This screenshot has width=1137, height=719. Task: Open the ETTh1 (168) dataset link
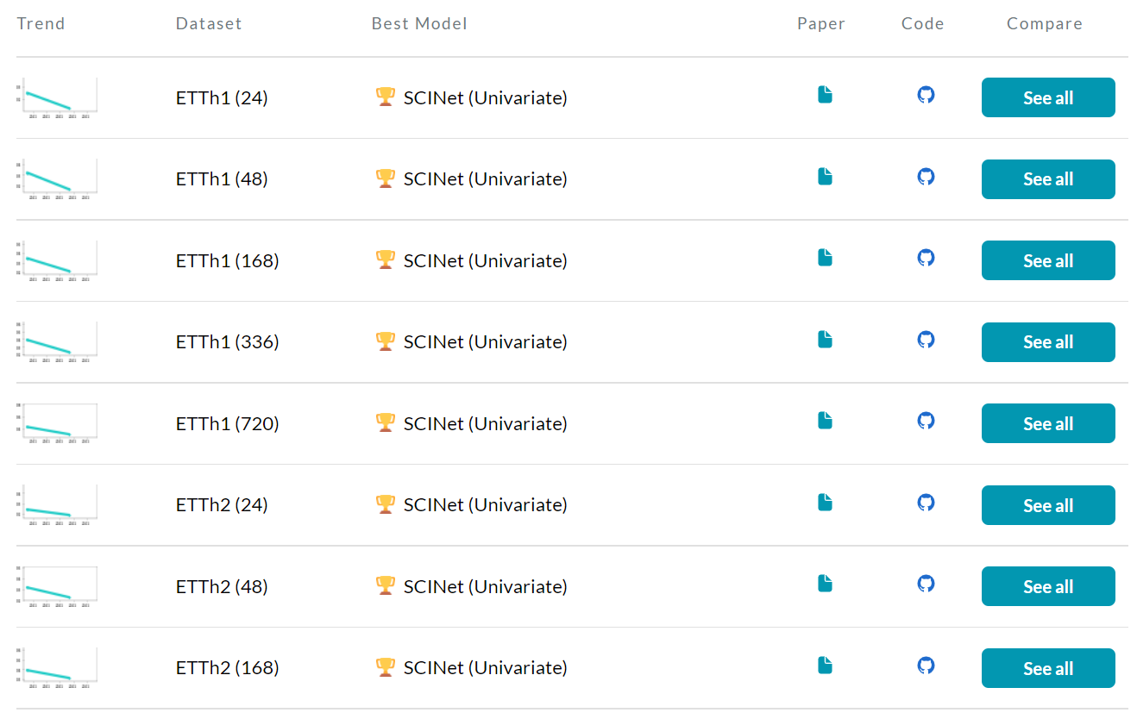[x=228, y=261]
